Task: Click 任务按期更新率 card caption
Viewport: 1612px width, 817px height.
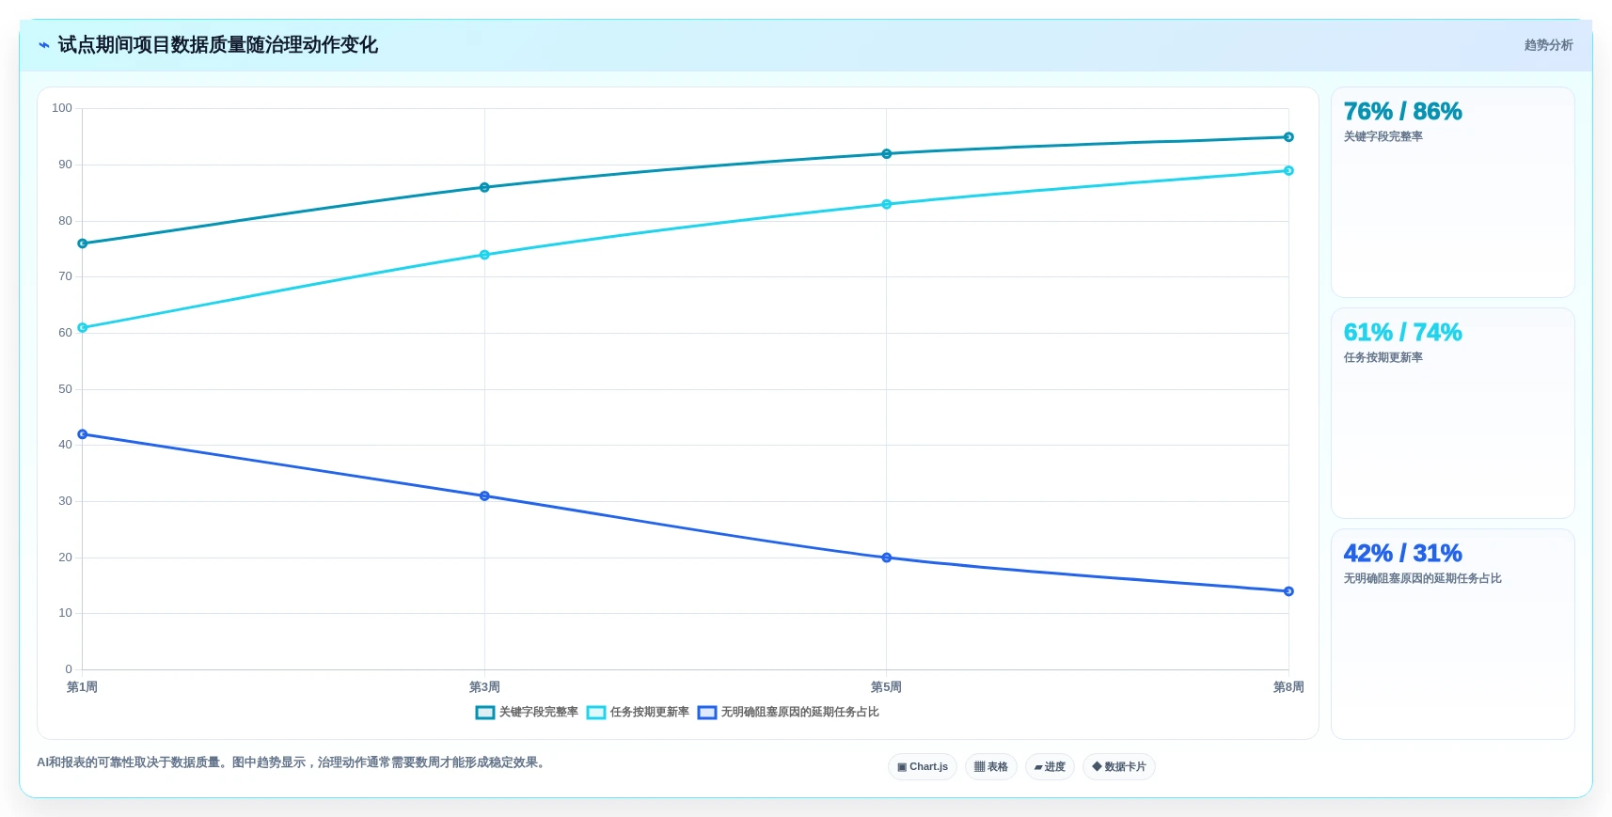Action: click(x=1383, y=358)
